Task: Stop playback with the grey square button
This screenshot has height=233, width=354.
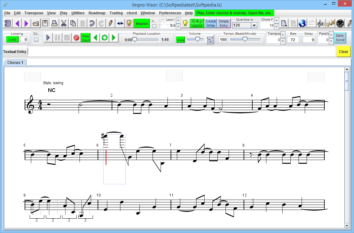Action: 67,38
